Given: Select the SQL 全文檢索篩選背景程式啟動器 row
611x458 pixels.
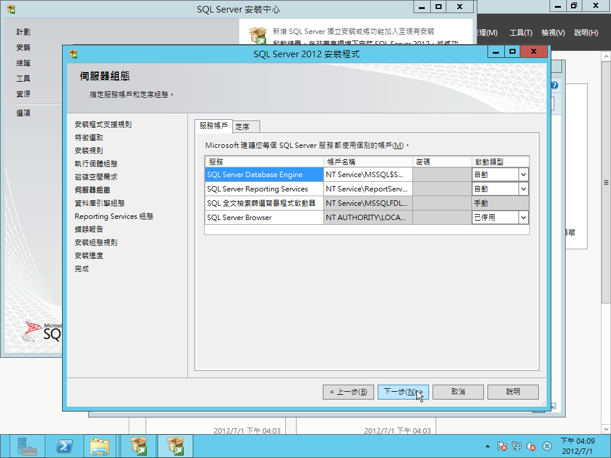Looking at the screenshot, I should click(x=264, y=203).
